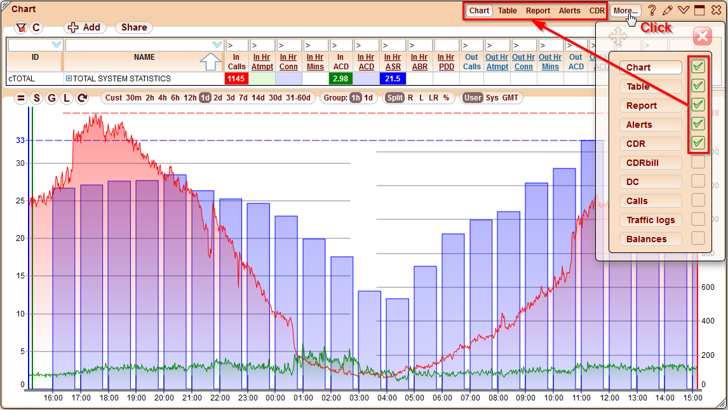Click the equals sign chart button
Image resolution: width=728 pixels, height=410 pixels.
(21, 98)
